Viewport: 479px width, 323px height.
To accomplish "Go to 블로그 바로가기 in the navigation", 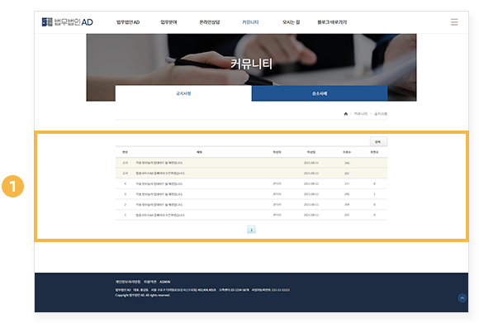I will [332, 22].
